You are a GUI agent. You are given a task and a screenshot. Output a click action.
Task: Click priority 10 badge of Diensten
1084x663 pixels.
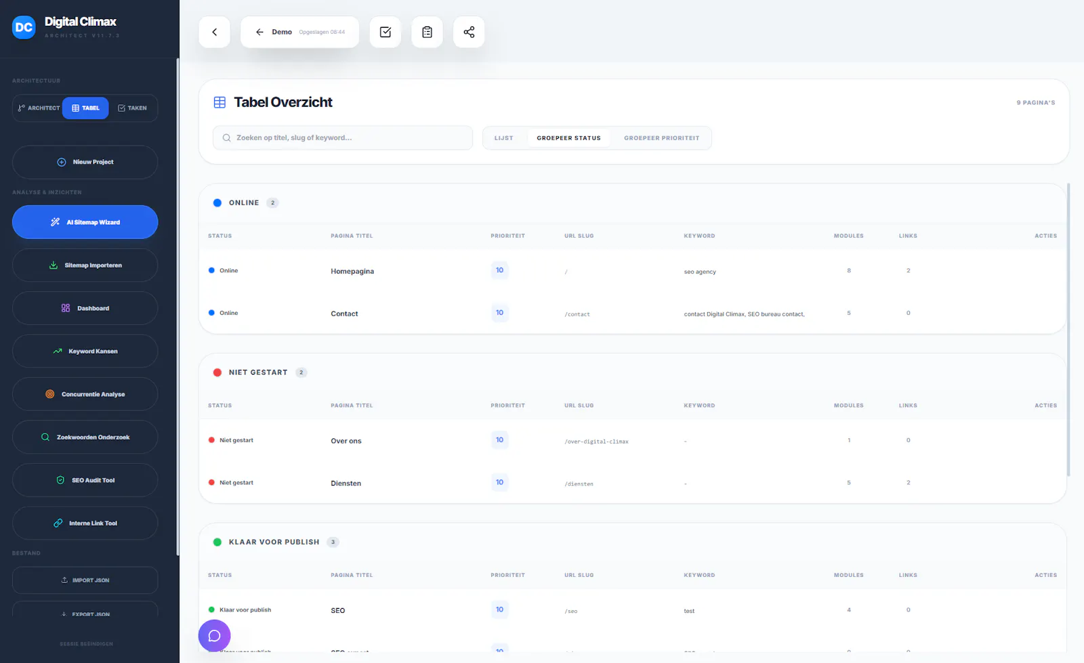click(499, 482)
